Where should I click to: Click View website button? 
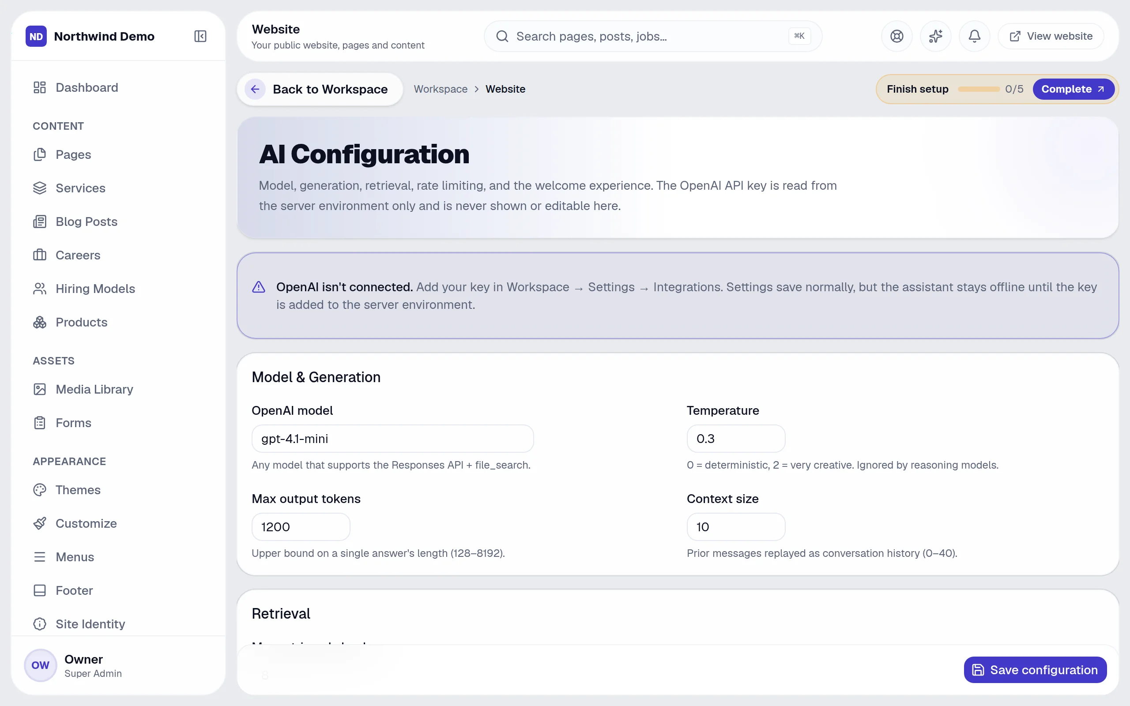(1051, 37)
